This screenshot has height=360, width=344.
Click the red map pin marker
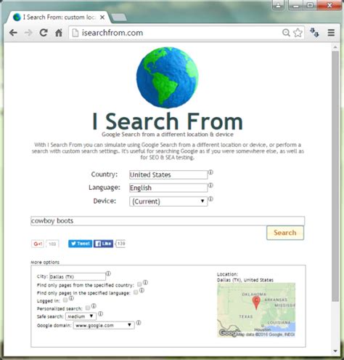[256, 303]
